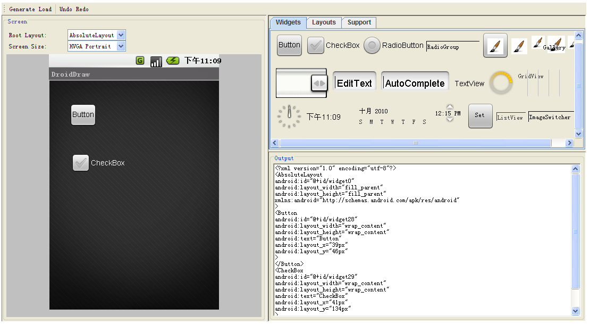Click the Button placed on phone canvas
Viewport: 590px width, 325px height.
(x=83, y=114)
